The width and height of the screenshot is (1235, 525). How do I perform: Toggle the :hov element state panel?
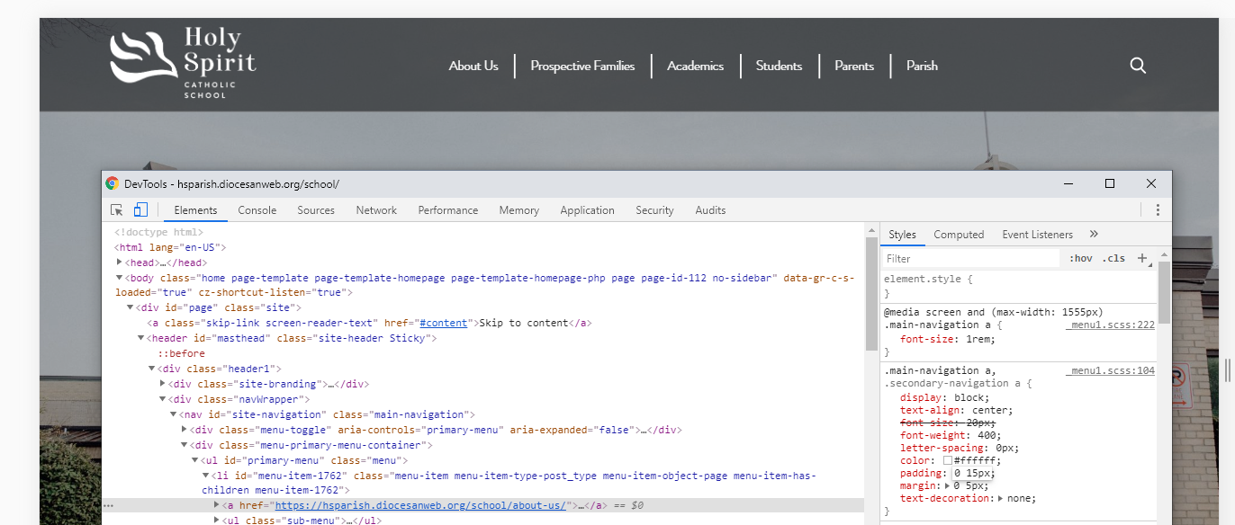(1080, 258)
